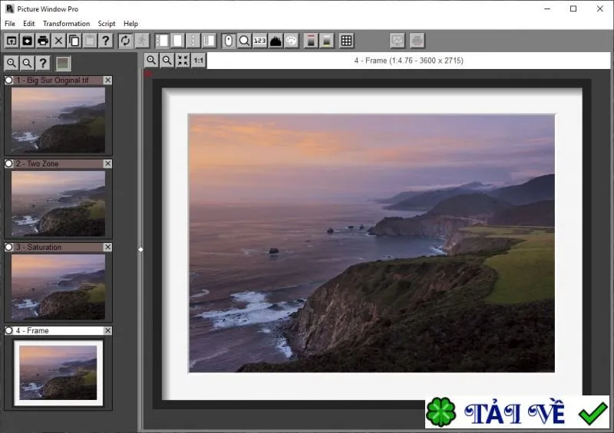Click the histogram icon in toolbar

(276, 41)
